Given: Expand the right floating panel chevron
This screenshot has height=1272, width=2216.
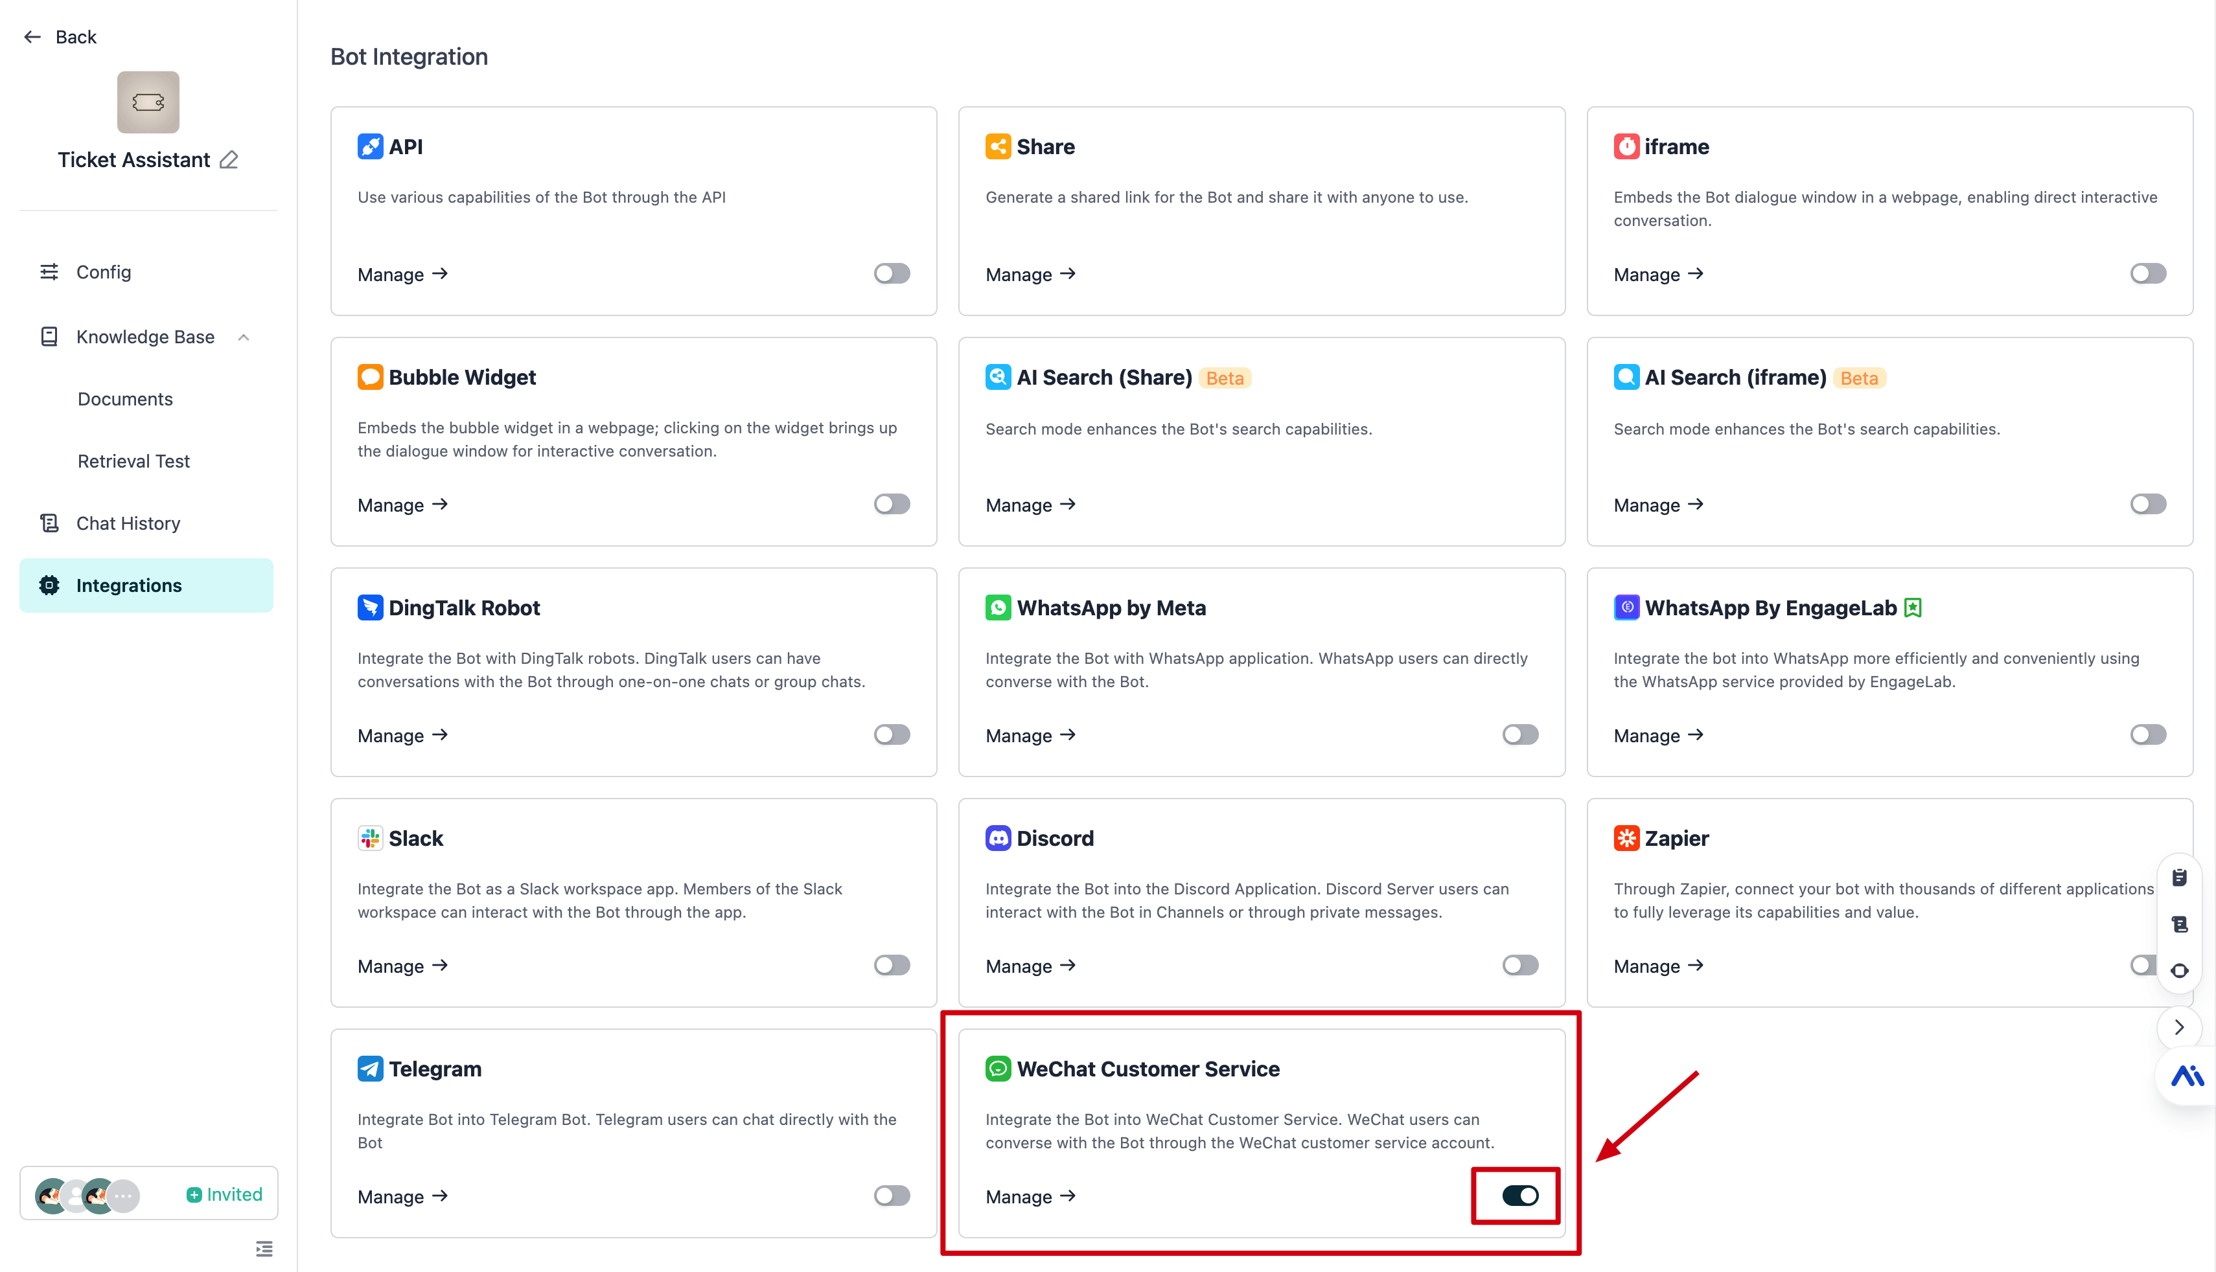Looking at the screenshot, I should pos(2178,1027).
